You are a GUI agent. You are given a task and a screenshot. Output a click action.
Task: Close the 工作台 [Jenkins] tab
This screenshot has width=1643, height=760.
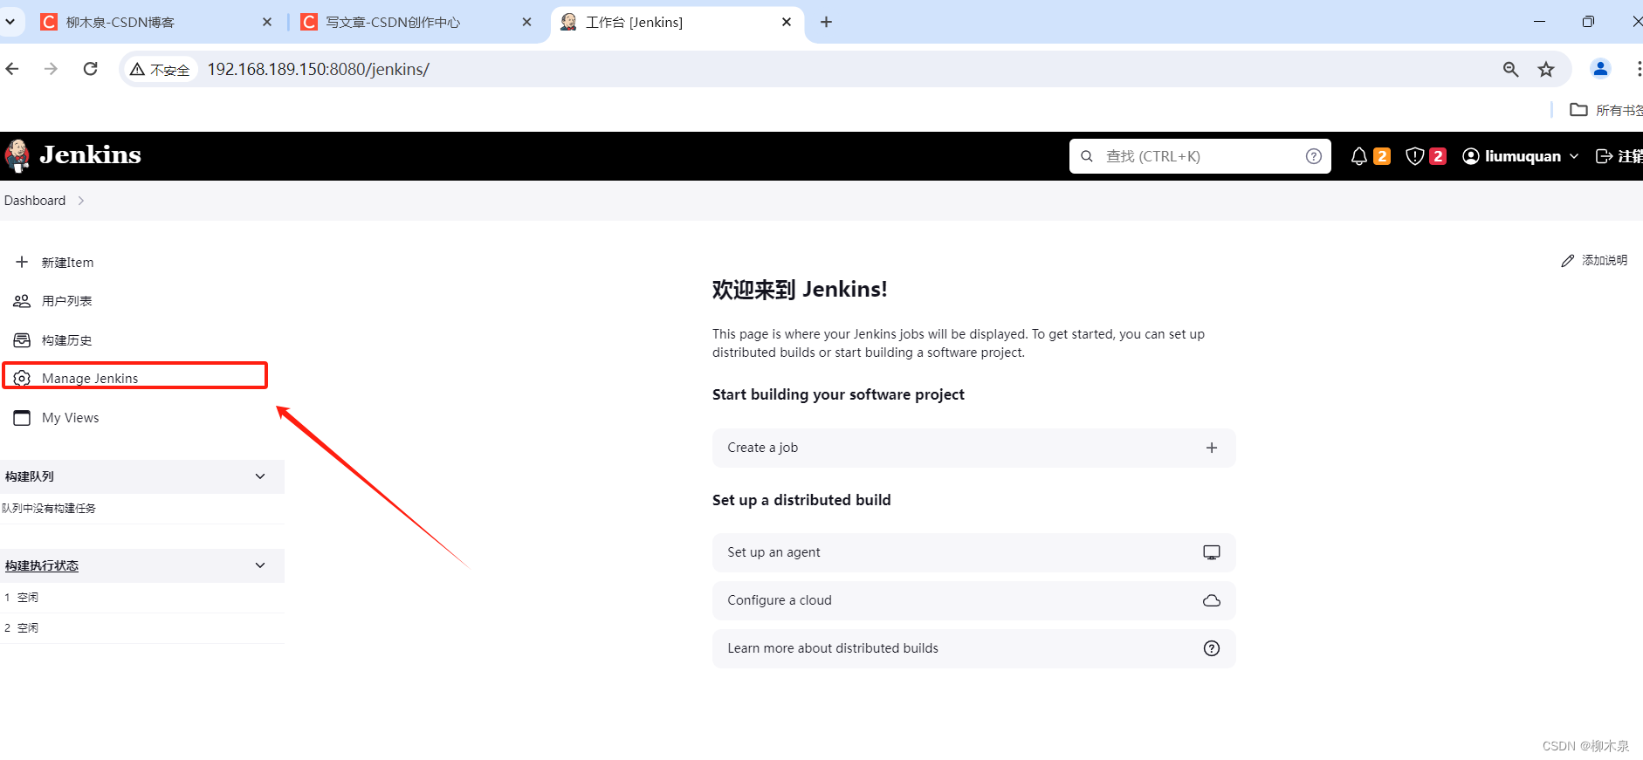pos(787,22)
